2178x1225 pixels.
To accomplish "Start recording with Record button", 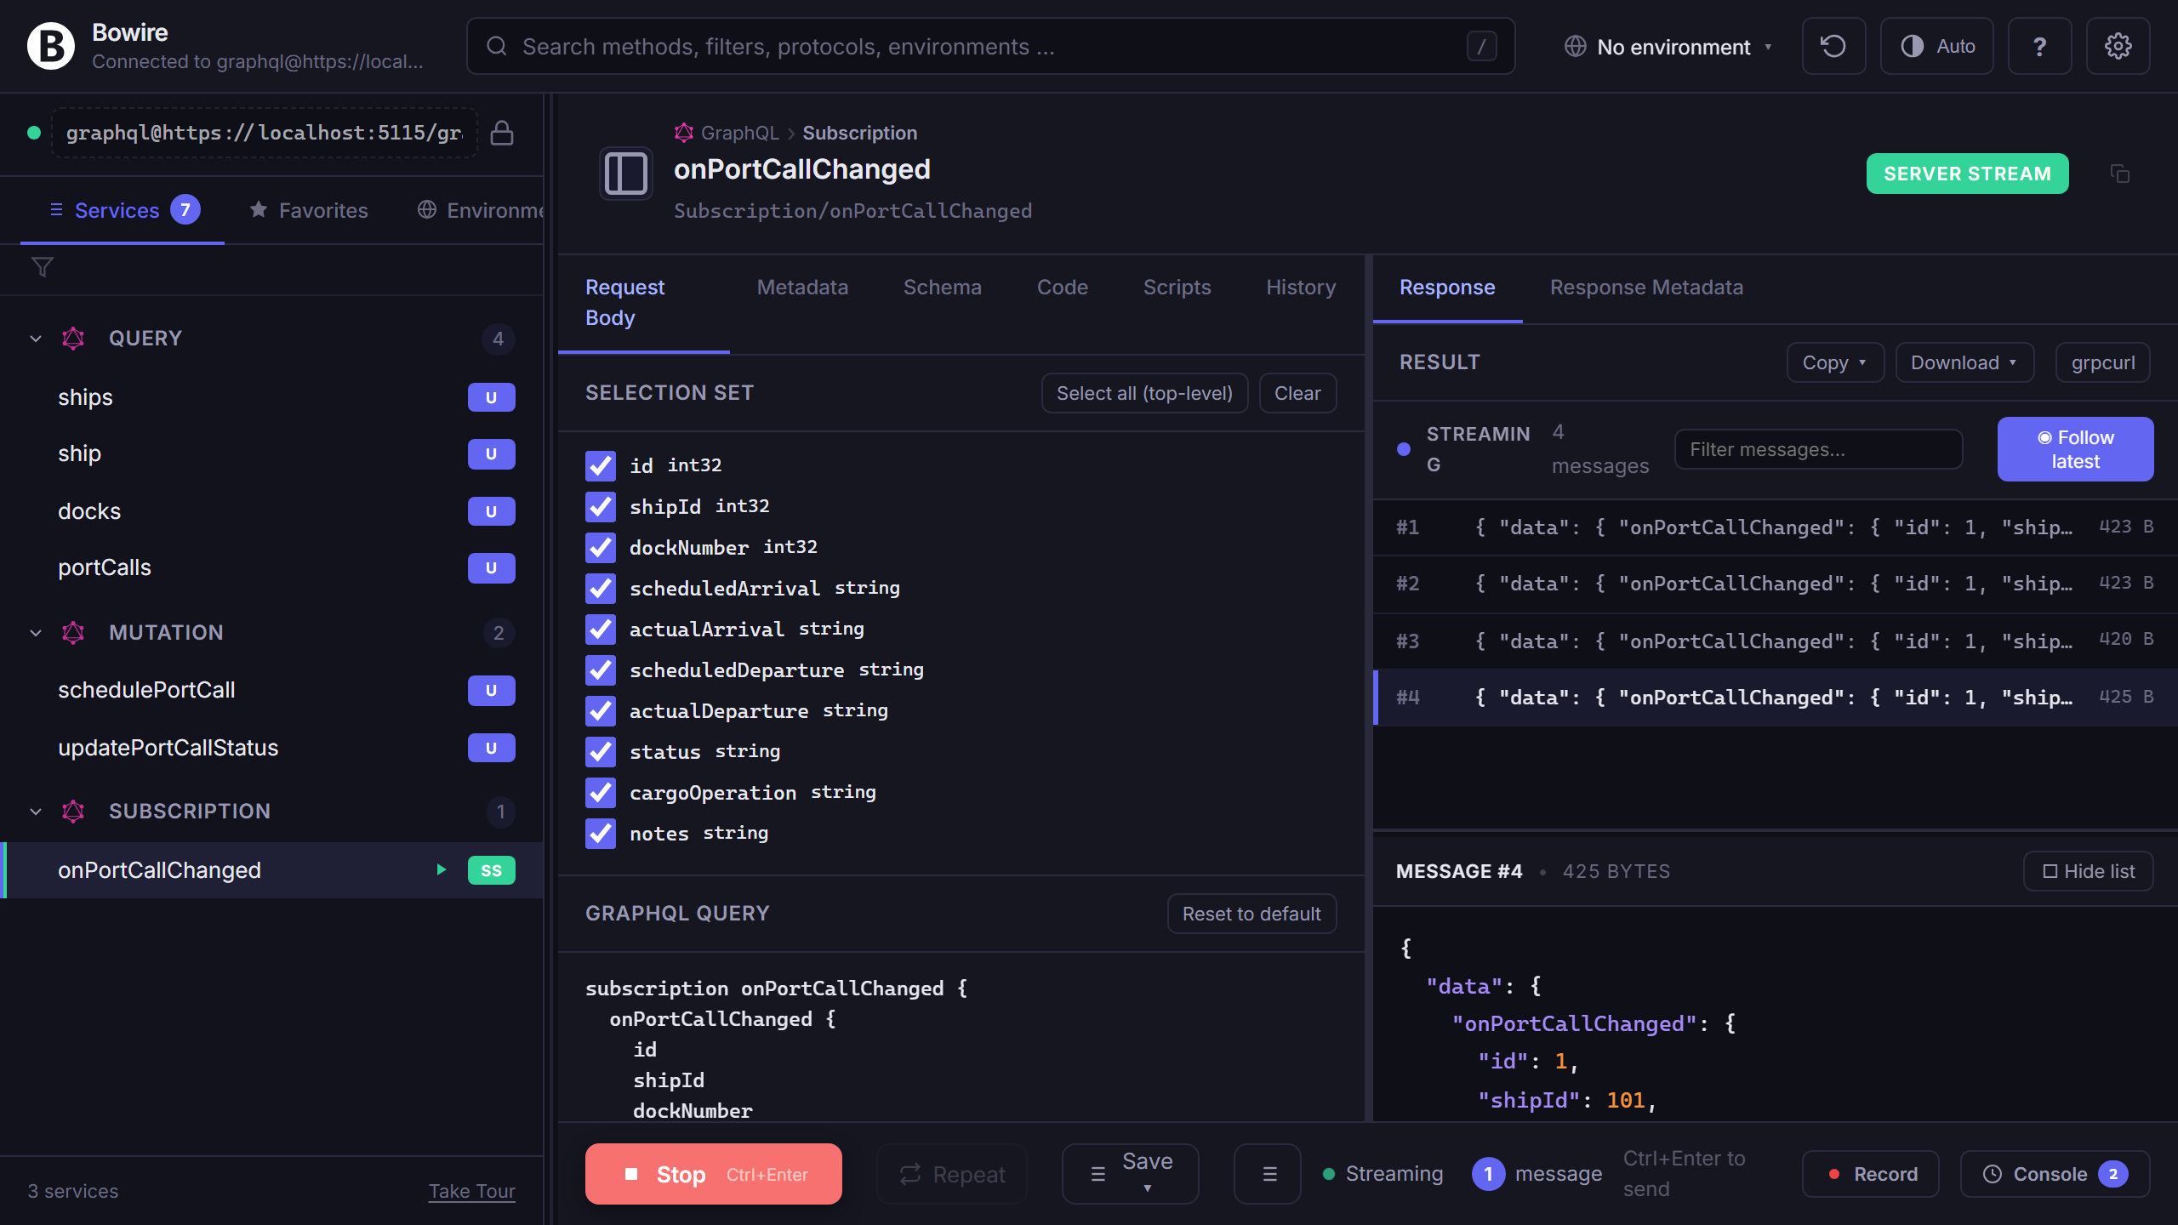I will point(1871,1174).
